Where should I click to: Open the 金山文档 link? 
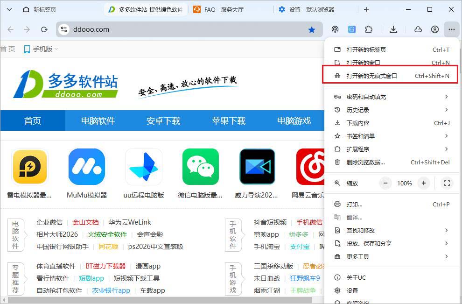point(85,222)
